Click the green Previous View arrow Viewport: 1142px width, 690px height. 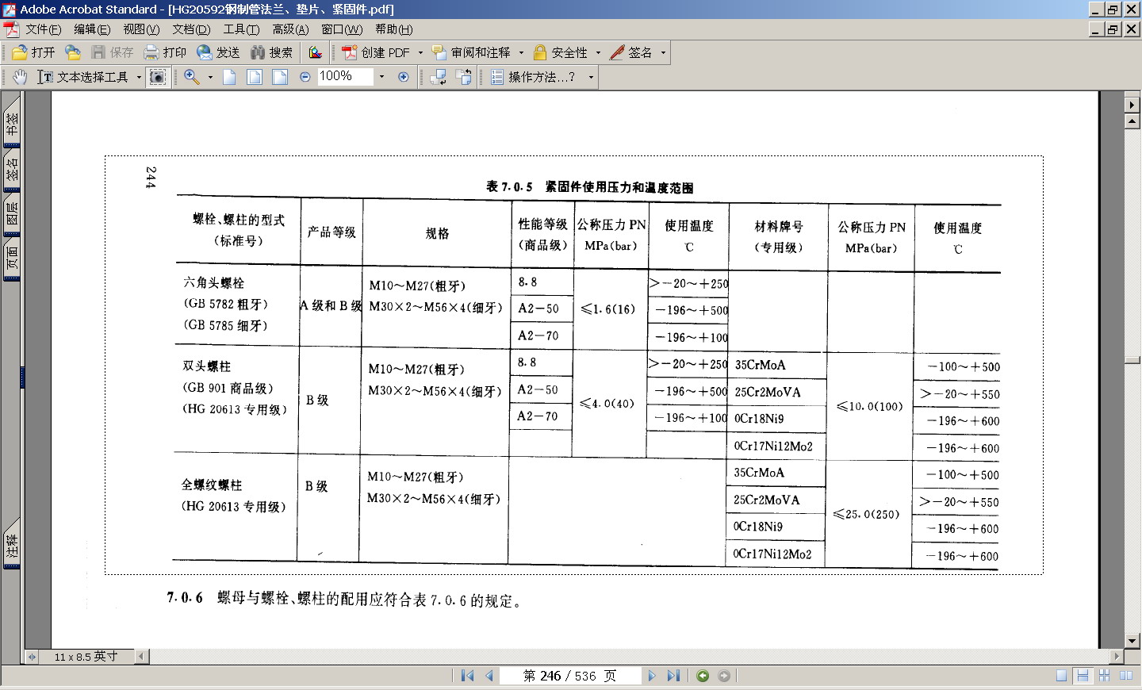[x=703, y=676]
